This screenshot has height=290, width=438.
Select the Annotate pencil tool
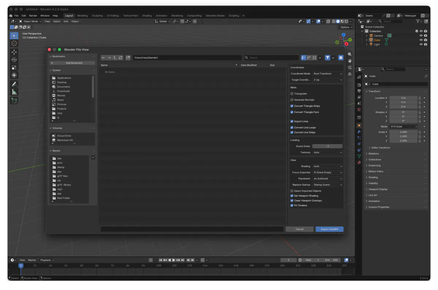pos(14,84)
